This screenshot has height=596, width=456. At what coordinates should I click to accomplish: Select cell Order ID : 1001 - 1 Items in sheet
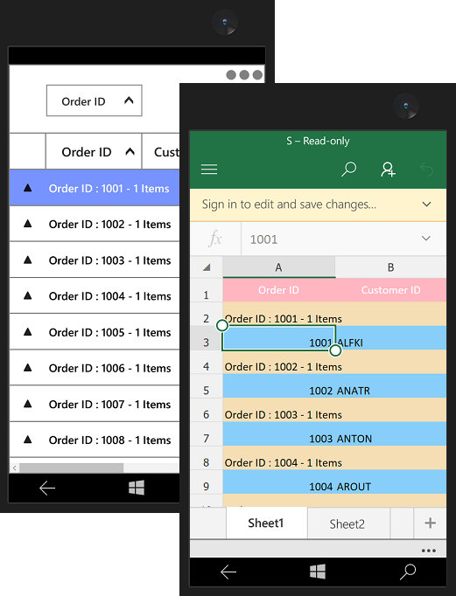284,318
